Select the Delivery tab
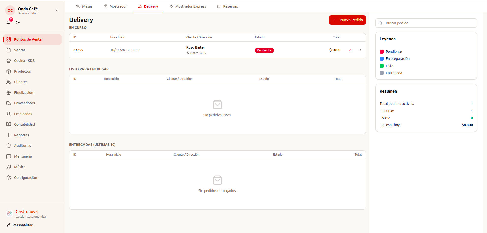487x233 pixels. pyautogui.click(x=148, y=6)
